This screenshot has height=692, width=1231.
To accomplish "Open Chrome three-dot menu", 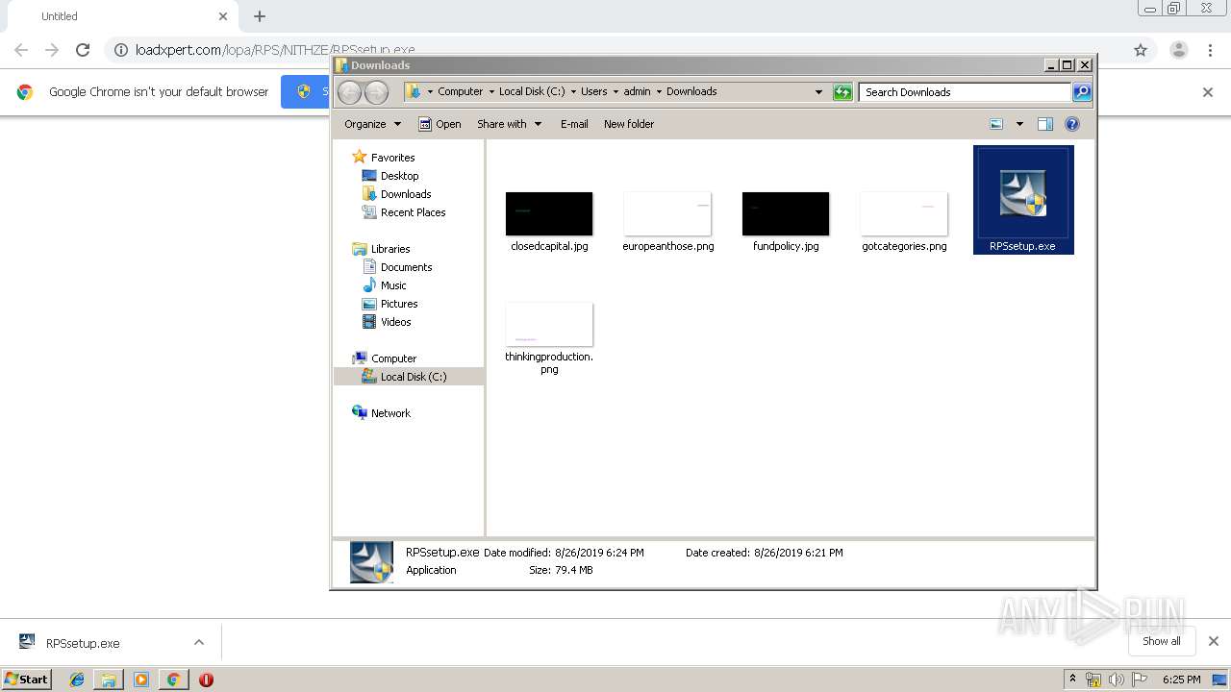I will (x=1210, y=50).
